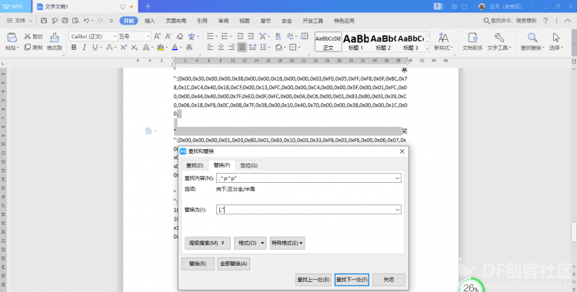Click the Cut (剪切) scissors button
This screenshot has width=577, height=292.
click(34, 36)
